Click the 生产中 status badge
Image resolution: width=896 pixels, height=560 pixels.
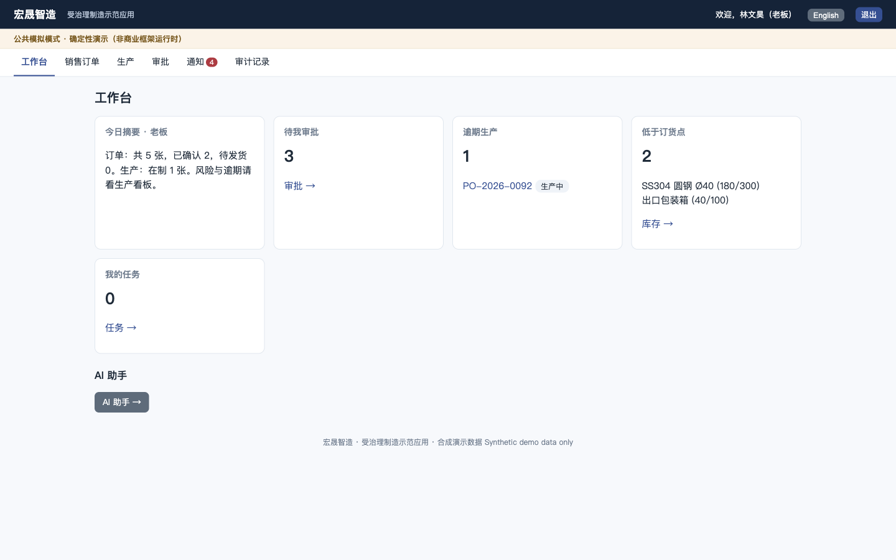point(552,187)
